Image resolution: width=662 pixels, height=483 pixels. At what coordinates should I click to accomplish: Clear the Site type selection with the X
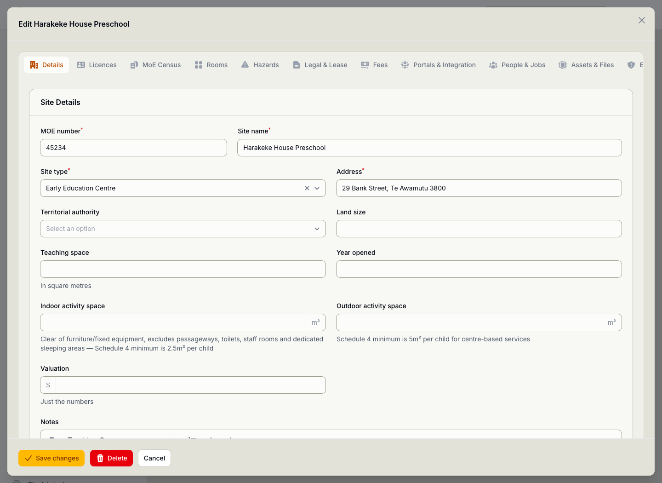307,188
